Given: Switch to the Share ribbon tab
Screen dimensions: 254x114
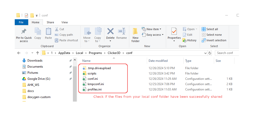Looking at the screenshot, I should click(x=50, y=22).
